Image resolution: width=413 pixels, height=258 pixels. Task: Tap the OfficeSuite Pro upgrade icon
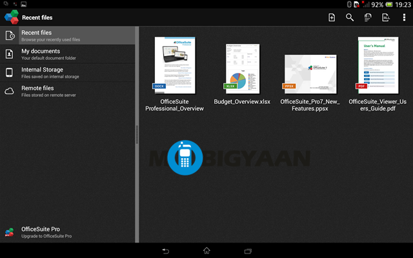pyautogui.click(x=9, y=232)
